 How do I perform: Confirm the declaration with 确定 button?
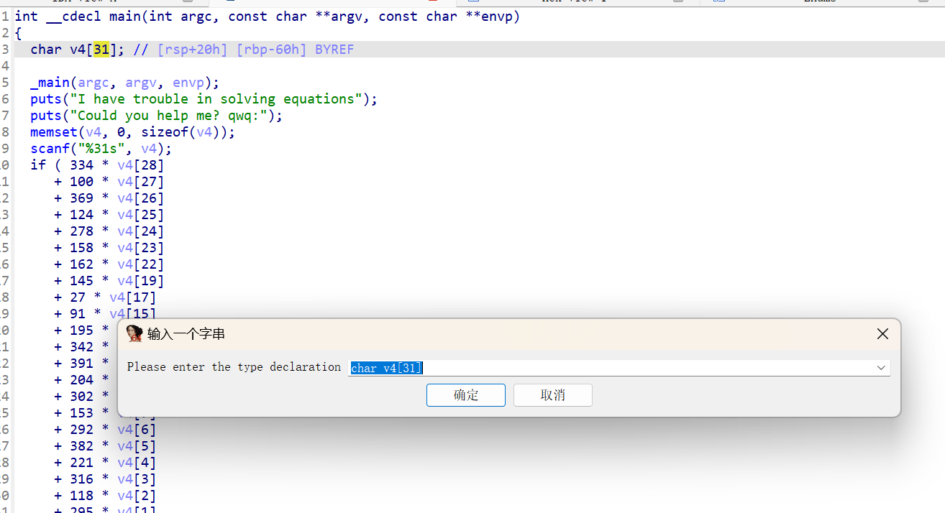[465, 395]
